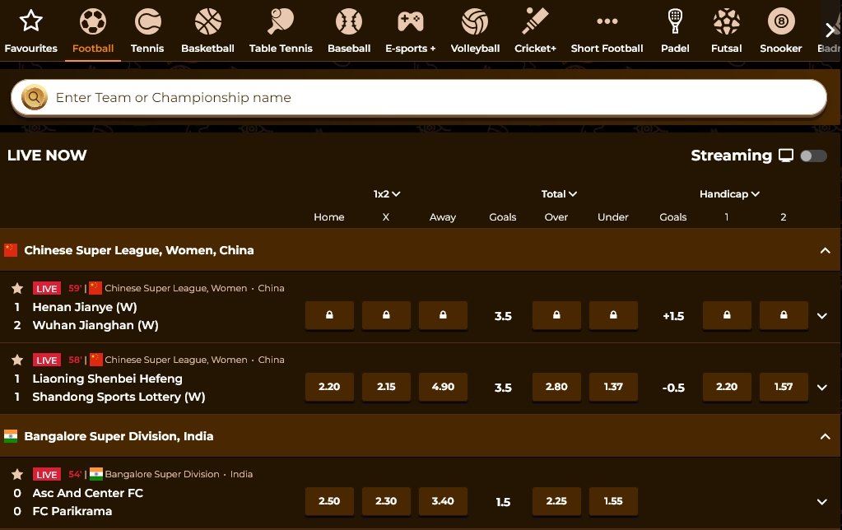Image resolution: width=842 pixels, height=530 pixels.
Task: Open the Favourites star icon
Action: pyautogui.click(x=30, y=21)
